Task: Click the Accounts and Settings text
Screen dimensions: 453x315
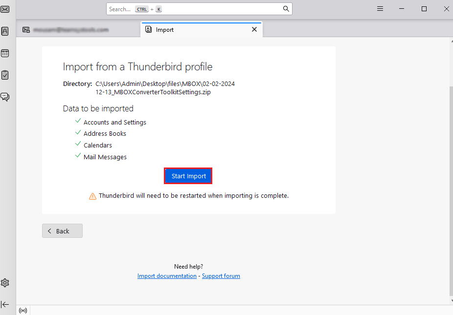Action: pos(115,122)
